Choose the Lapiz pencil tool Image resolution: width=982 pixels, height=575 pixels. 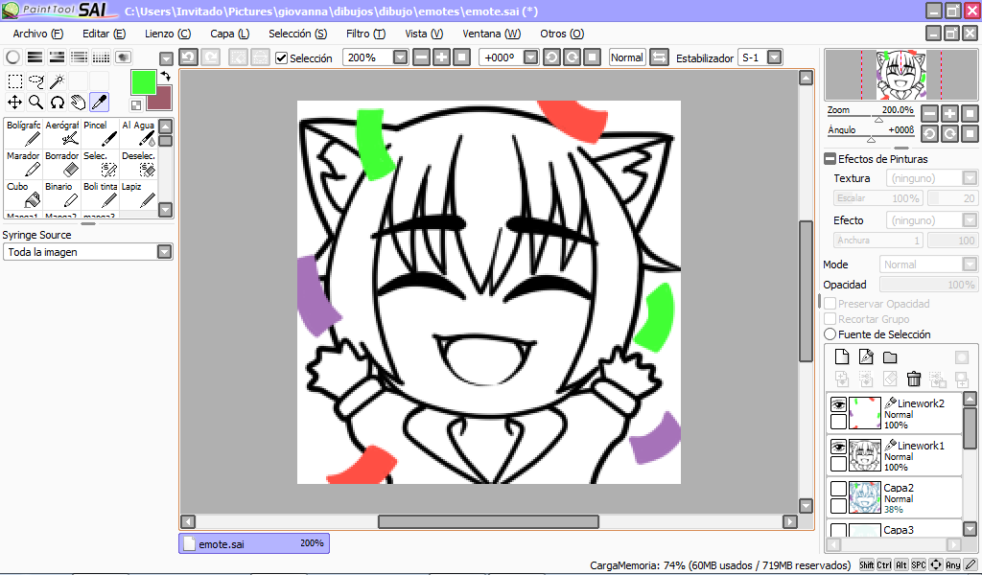tap(138, 195)
